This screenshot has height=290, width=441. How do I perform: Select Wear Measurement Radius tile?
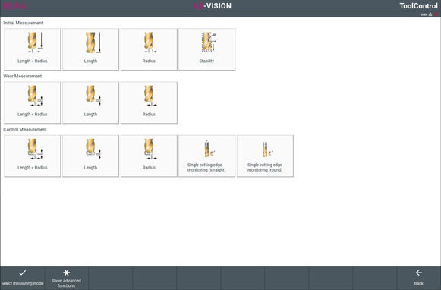point(149,102)
